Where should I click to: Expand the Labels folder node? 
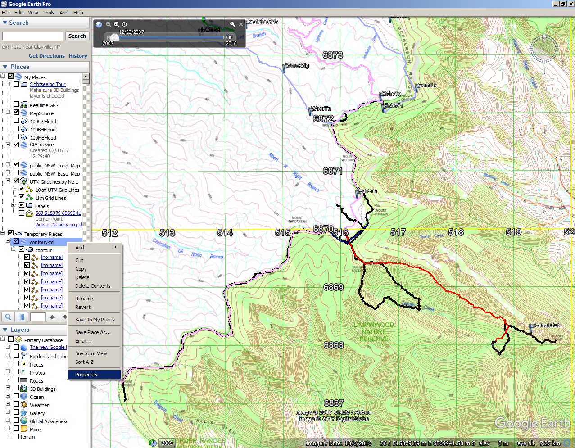13,205
